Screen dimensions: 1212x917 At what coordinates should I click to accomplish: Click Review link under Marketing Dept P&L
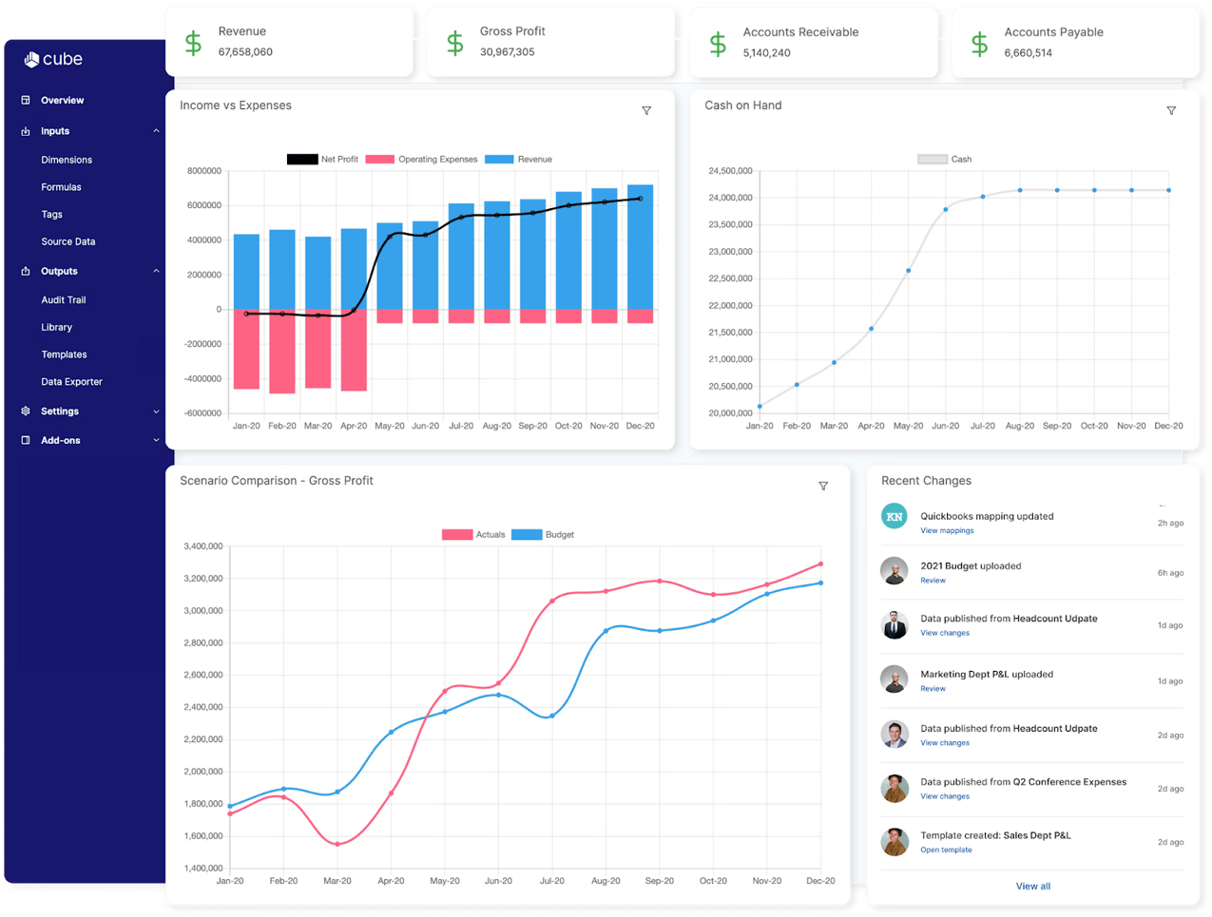point(933,689)
